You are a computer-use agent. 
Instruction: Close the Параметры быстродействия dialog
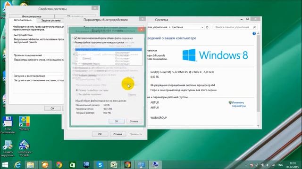[143, 19]
